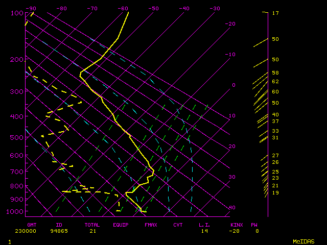
Task: Click the frame number 1 at bottom left
Action: click(x=10, y=241)
